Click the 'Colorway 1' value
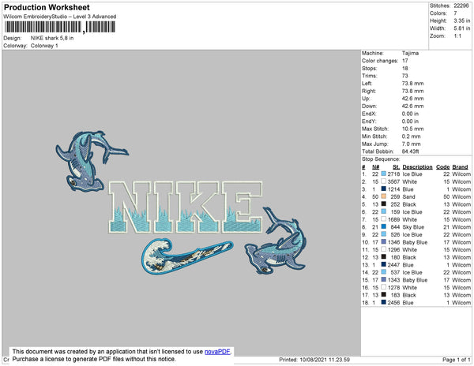Image resolution: width=474 pixels, height=366 pixels. click(x=44, y=46)
